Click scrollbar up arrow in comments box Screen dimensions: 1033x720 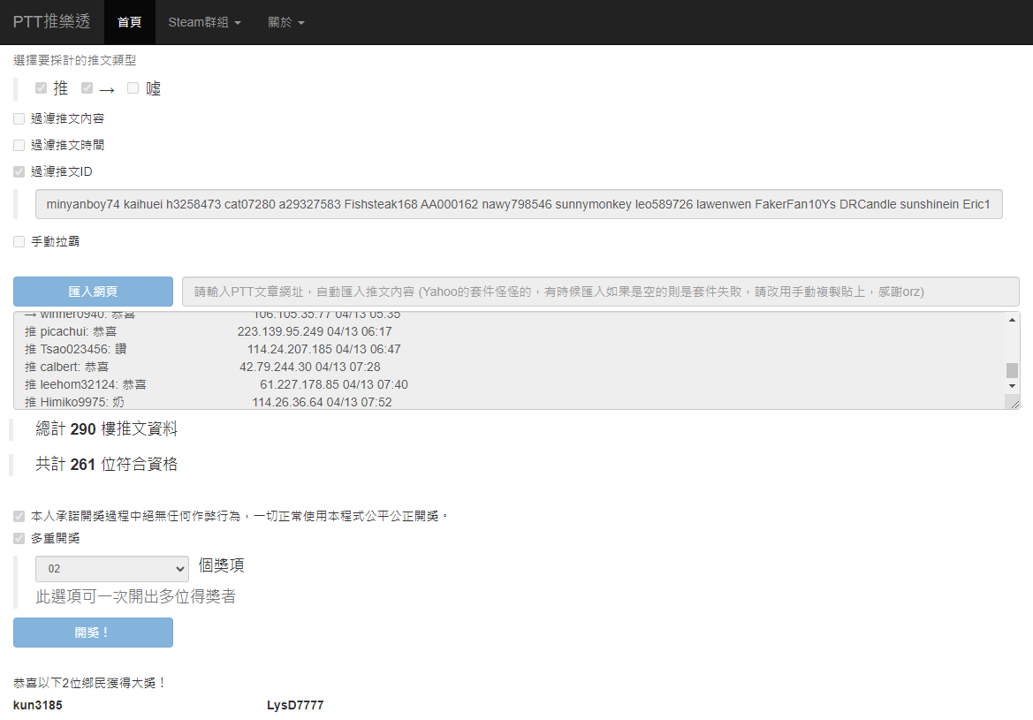point(1012,320)
